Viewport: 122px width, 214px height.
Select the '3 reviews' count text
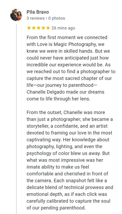click(35, 18)
